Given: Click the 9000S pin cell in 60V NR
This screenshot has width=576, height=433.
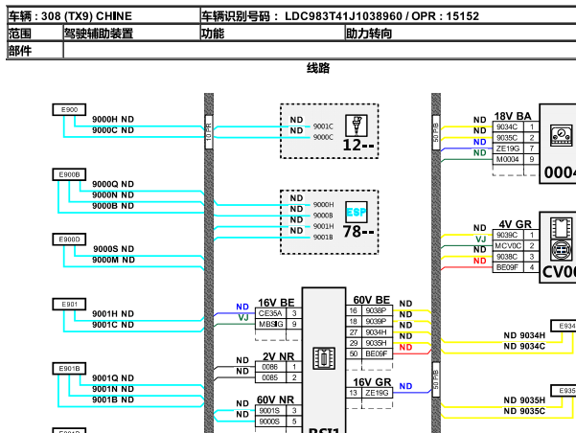Looking at the screenshot, I should [270, 422].
